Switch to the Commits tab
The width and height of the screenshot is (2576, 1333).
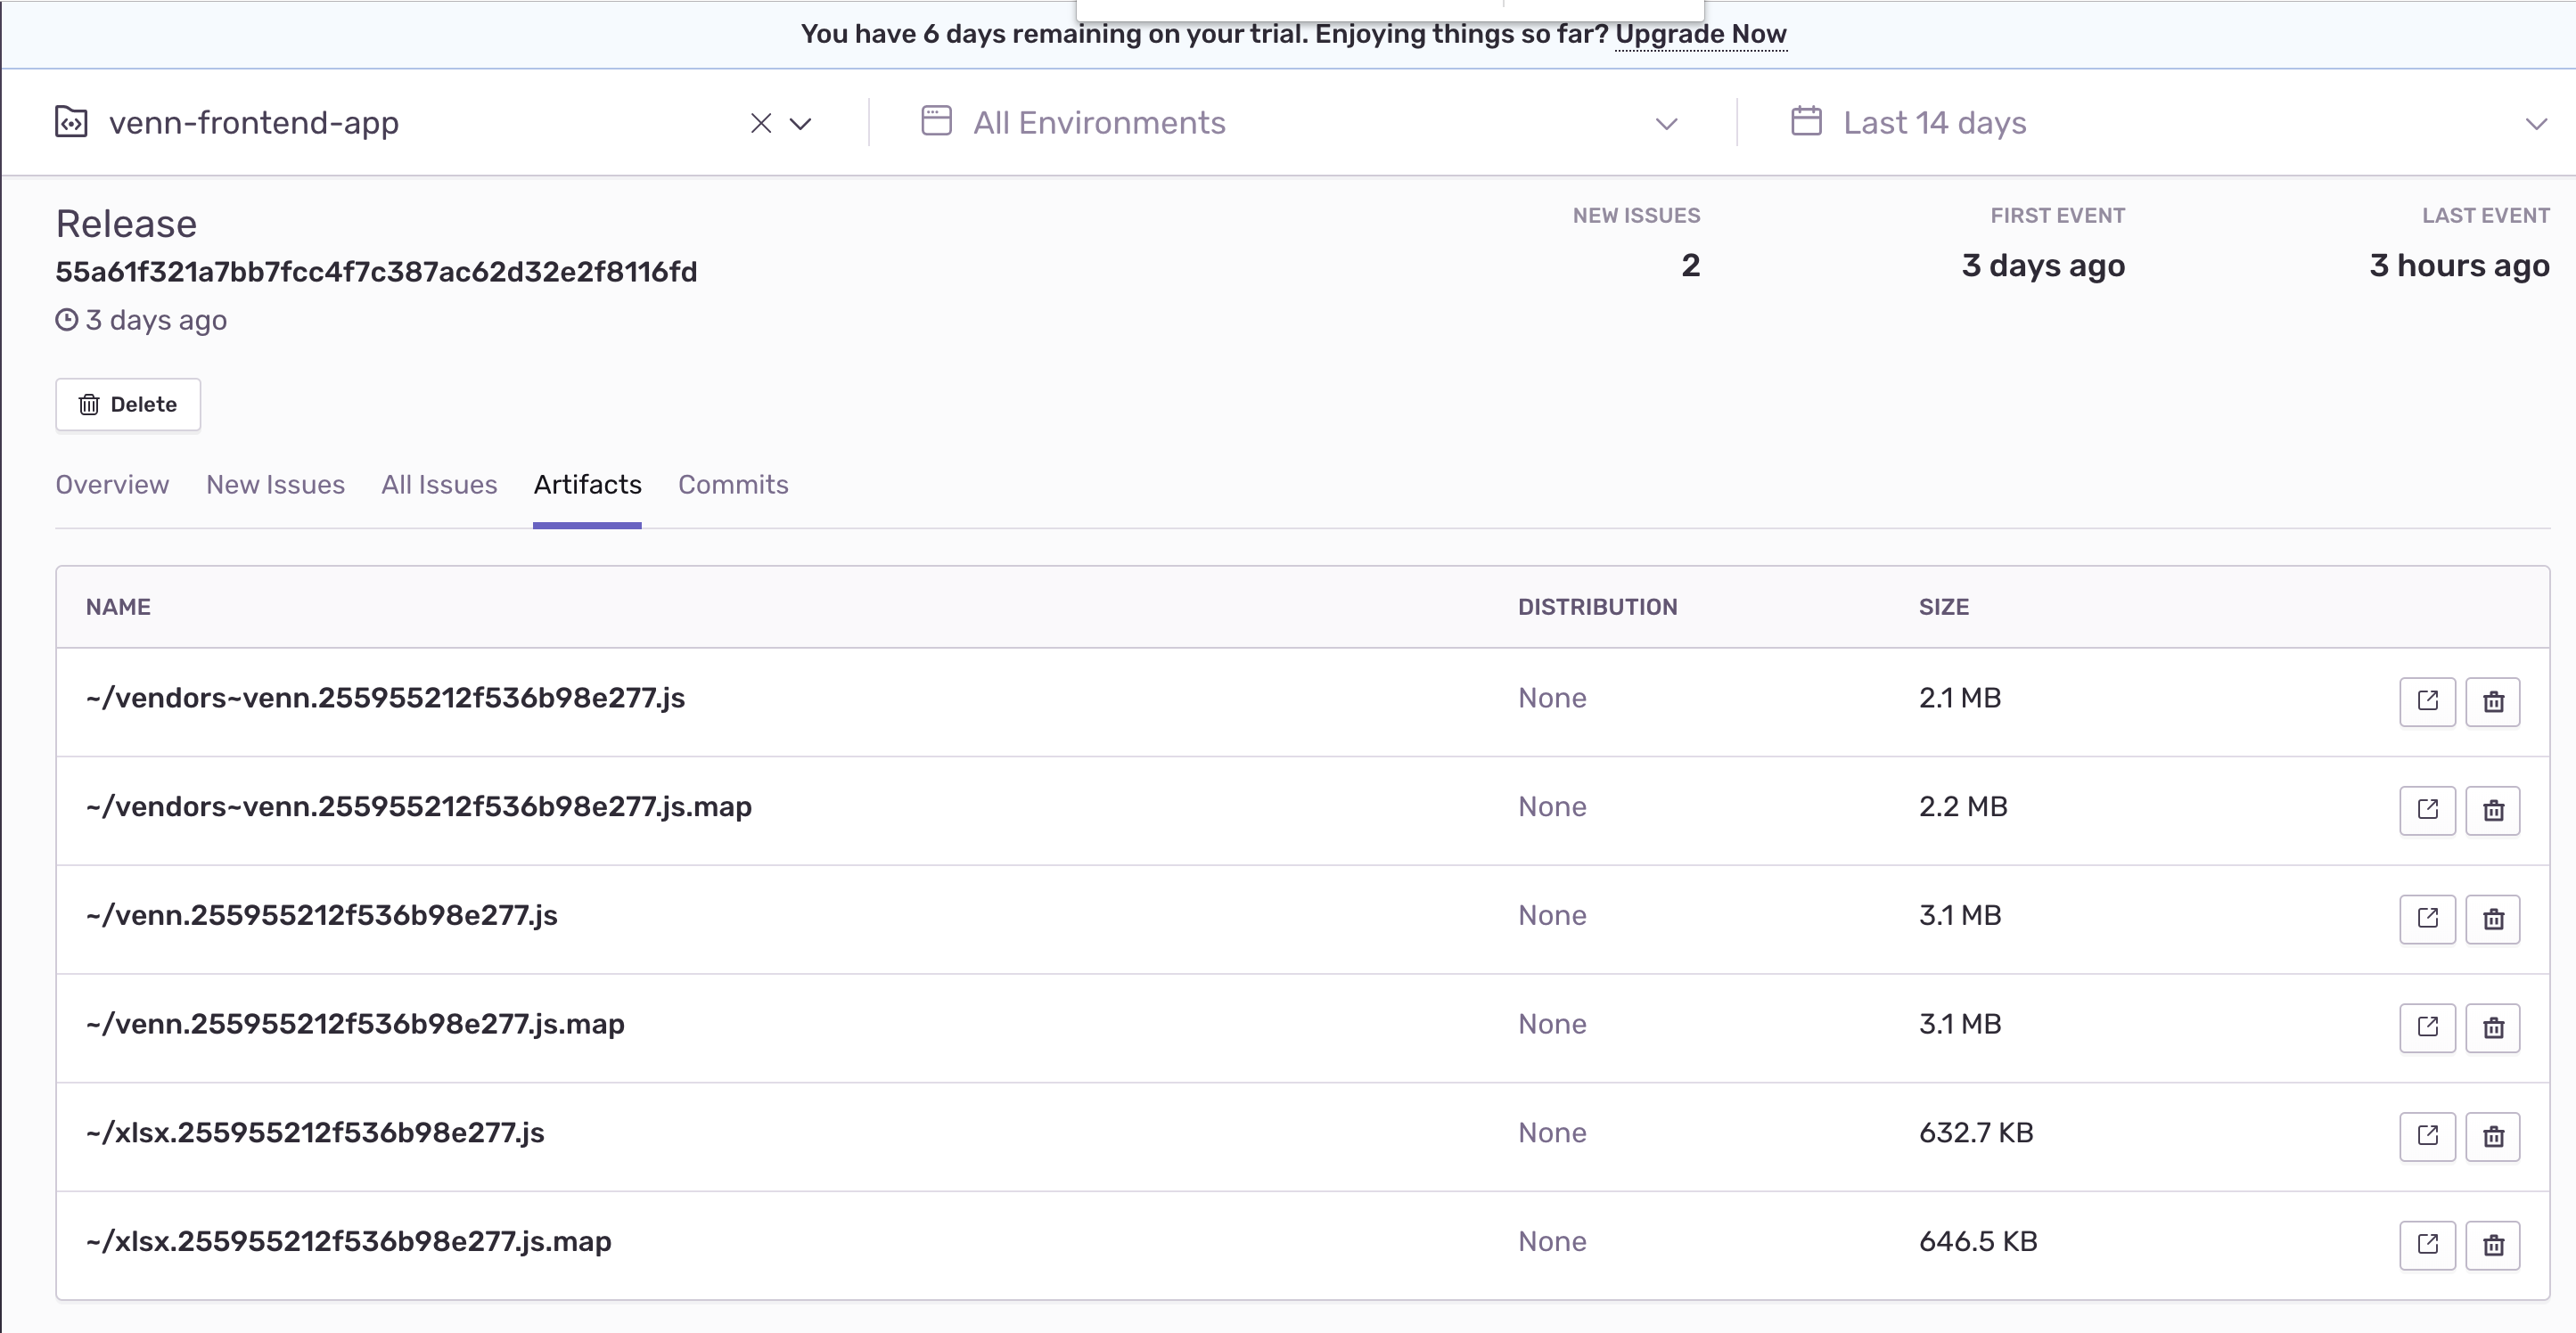click(733, 485)
